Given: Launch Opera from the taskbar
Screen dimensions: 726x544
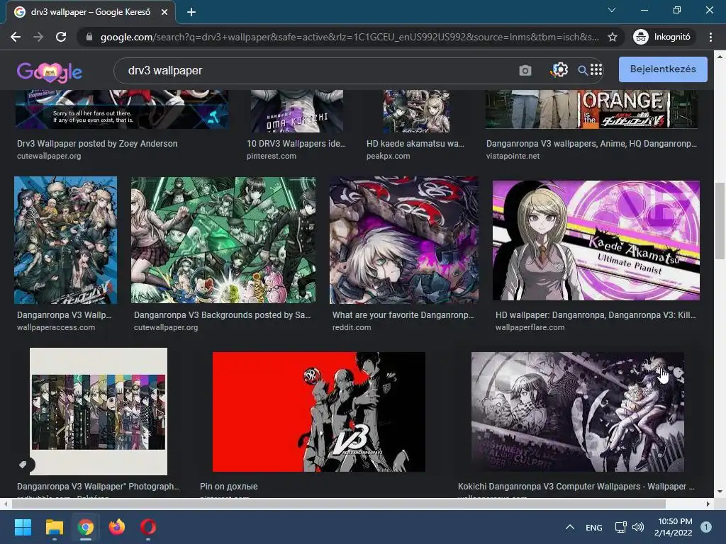Looking at the screenshot, I should click(148, 527).
